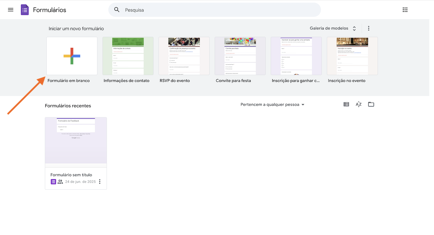Viewport: 434px width, 235px height.
Task: Switch to list view icon
Action: [346, 104]
